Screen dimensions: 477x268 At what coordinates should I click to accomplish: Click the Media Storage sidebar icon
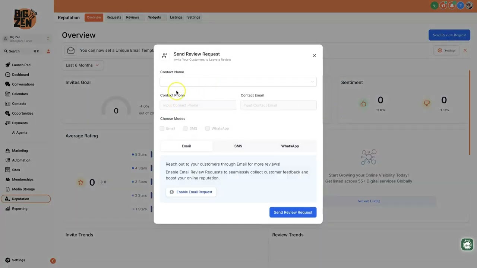pyautogui.click(x=8, y=189)
